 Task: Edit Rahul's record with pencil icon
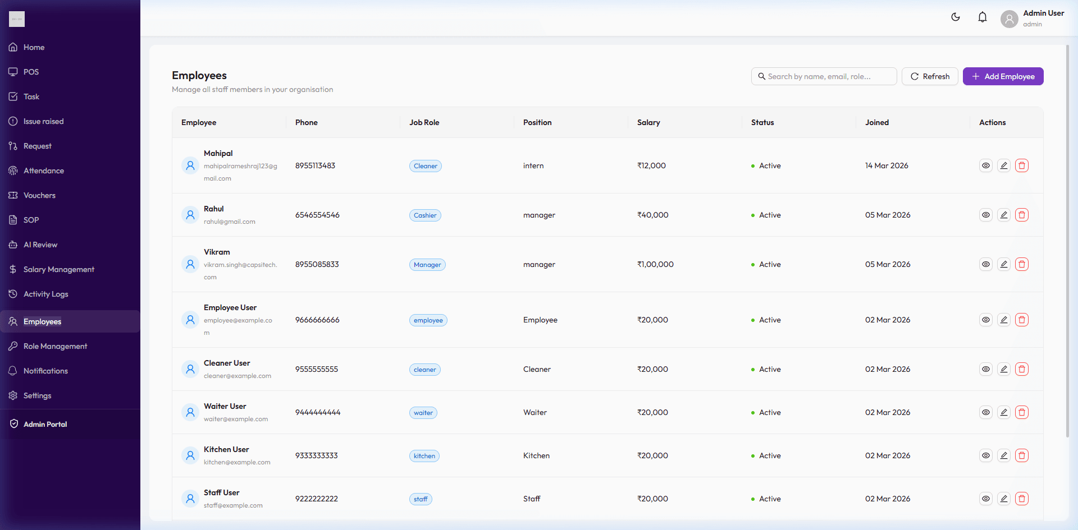tap(1003, 215)
